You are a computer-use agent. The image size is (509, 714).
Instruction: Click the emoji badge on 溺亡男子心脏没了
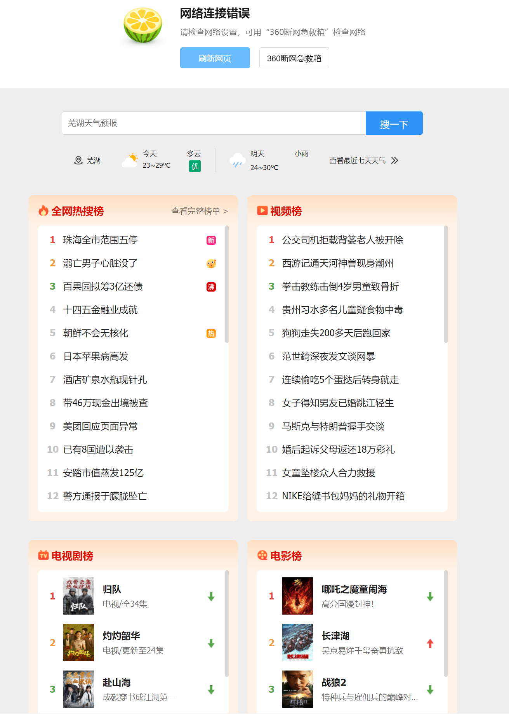[x=211, y=264]
